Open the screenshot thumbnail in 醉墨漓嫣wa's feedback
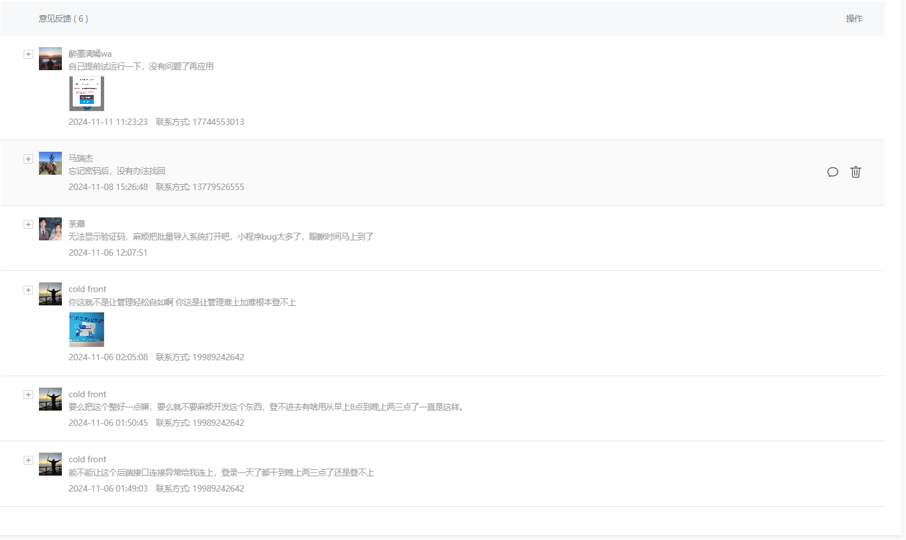 86,94
